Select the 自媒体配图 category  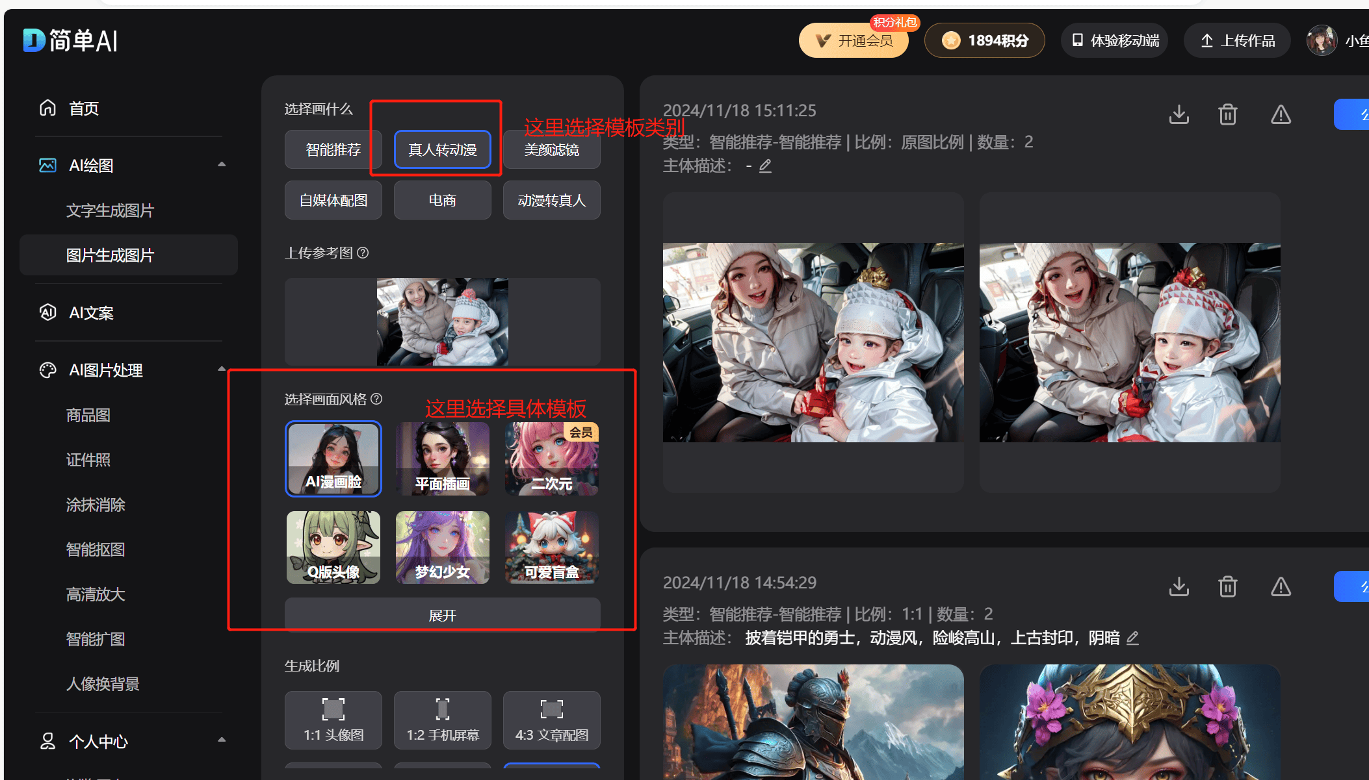pos(333,200)
